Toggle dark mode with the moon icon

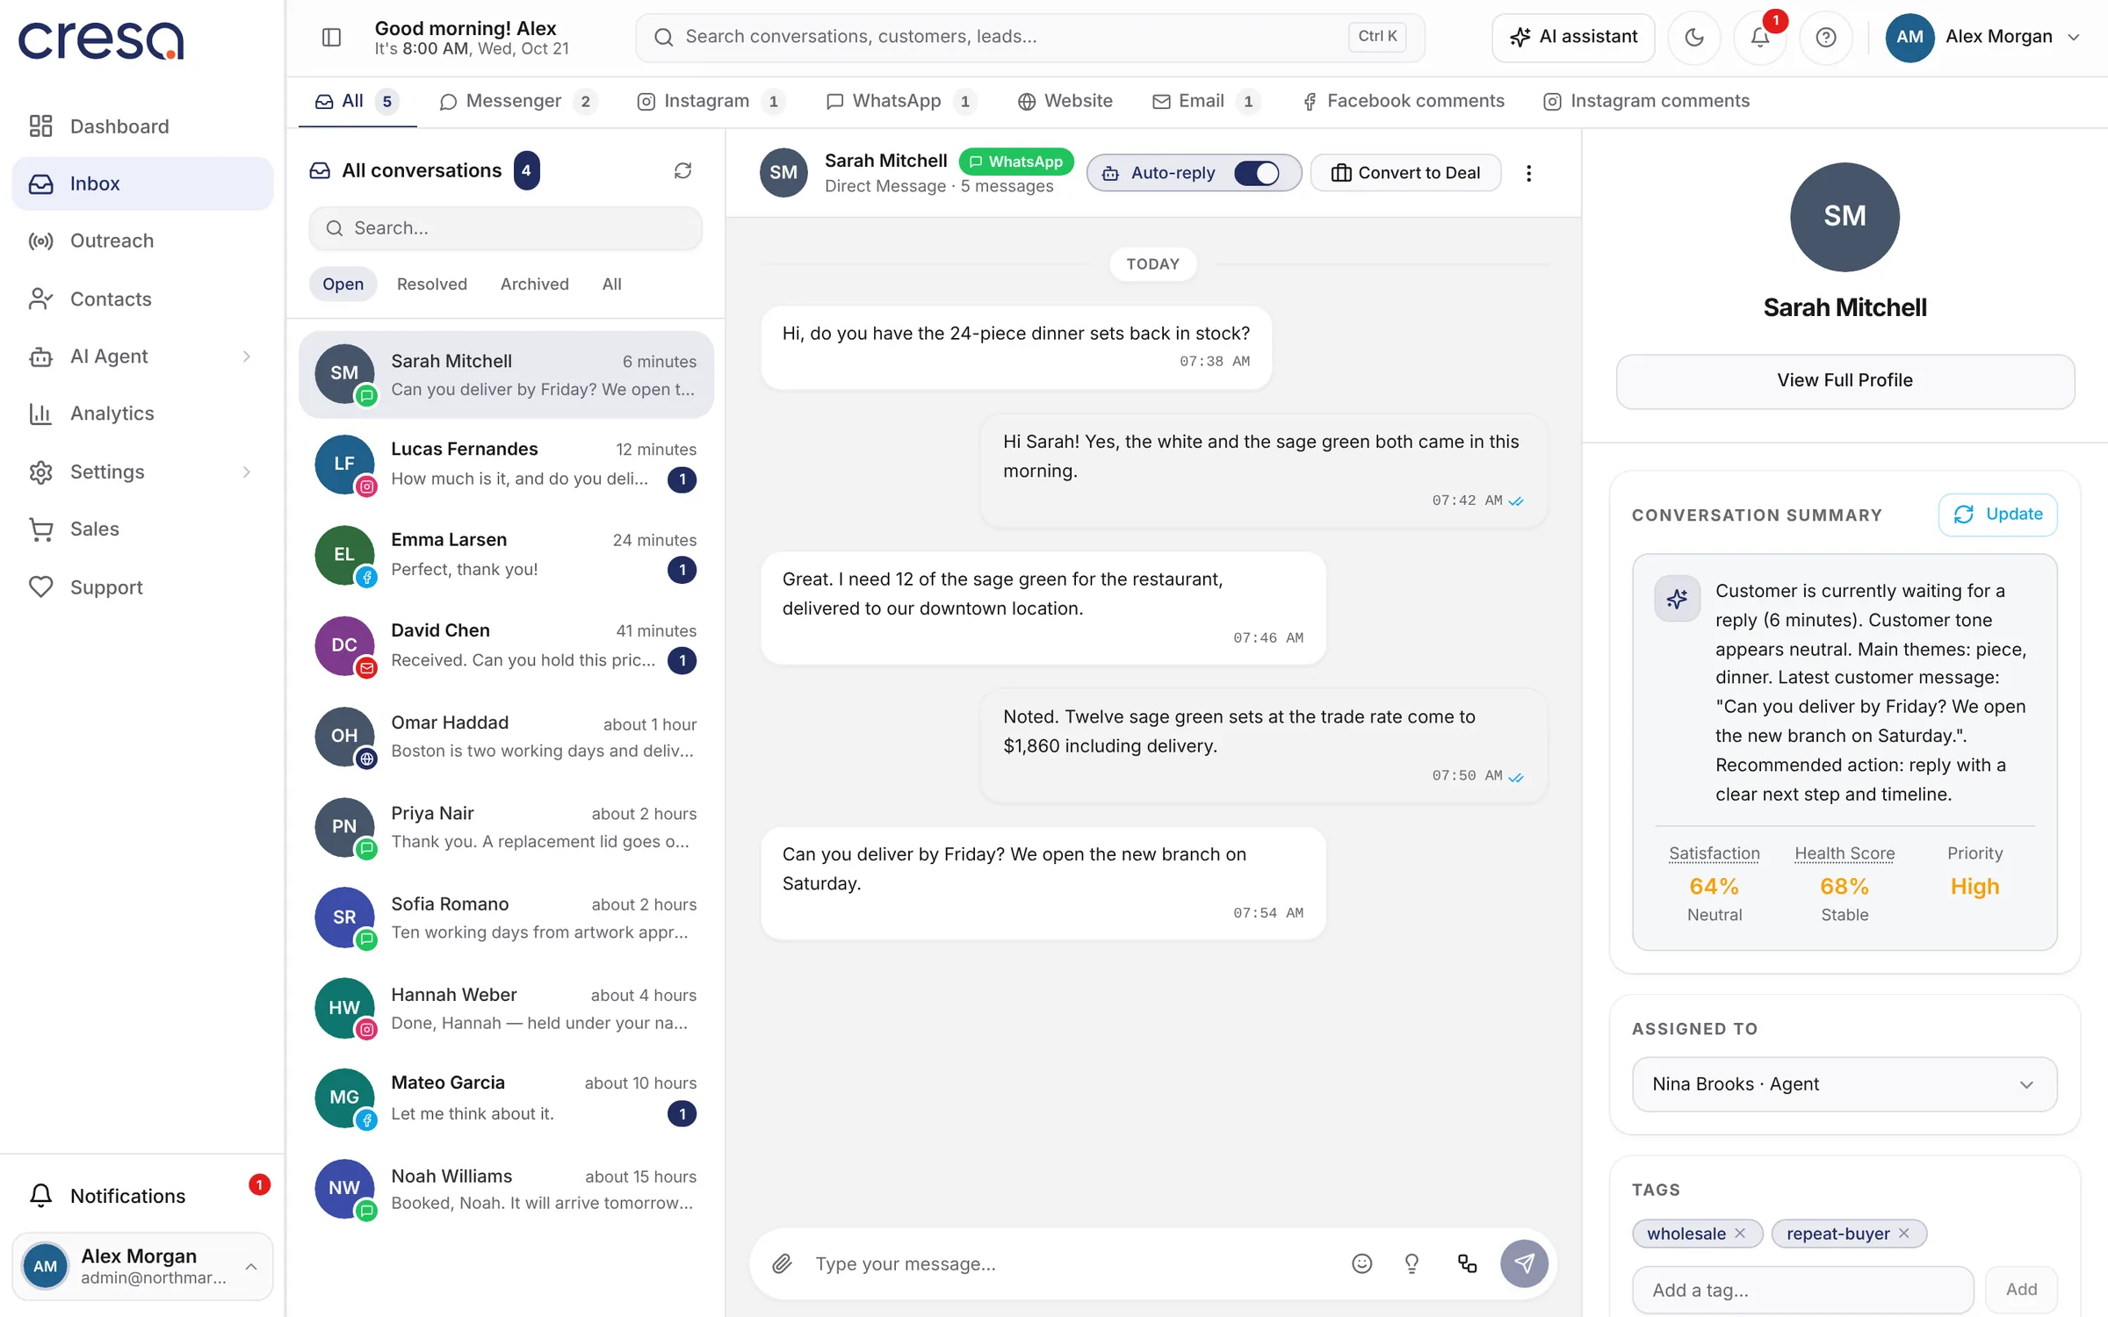click(1694, 37)
